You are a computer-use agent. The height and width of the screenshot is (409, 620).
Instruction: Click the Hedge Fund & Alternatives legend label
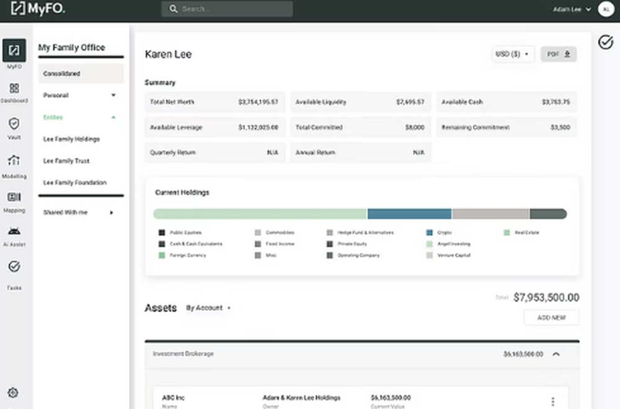click(365, 232)
